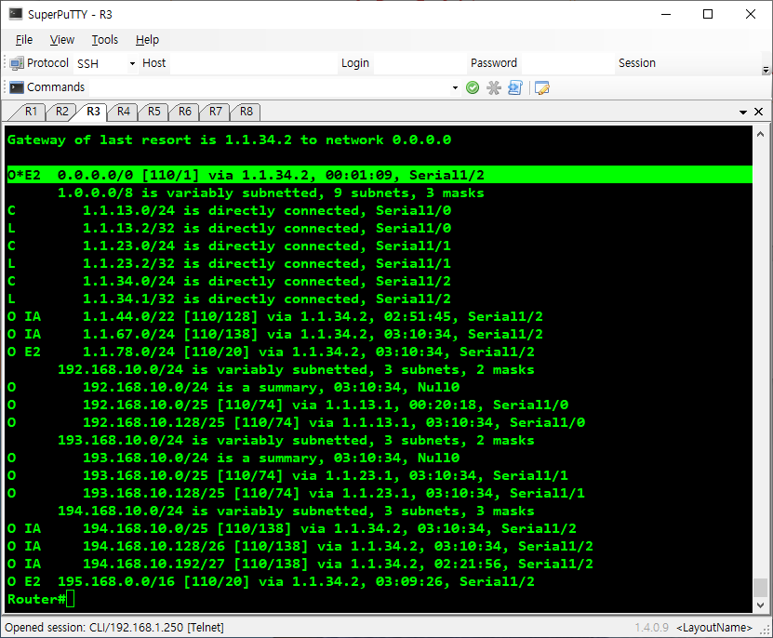Viewport: 773px width, 638px height.
Task: Click the Login input field
Action: pos(420,63)
